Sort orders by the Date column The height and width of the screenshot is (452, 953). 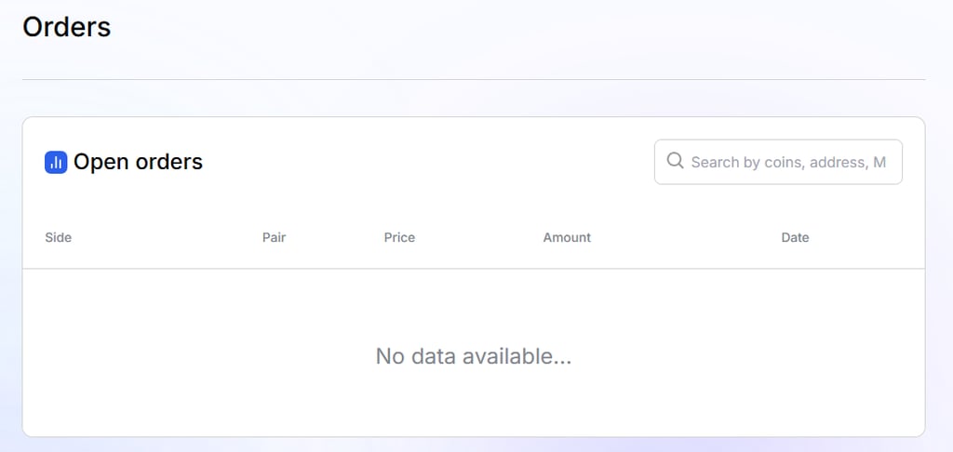coord(795,237)
